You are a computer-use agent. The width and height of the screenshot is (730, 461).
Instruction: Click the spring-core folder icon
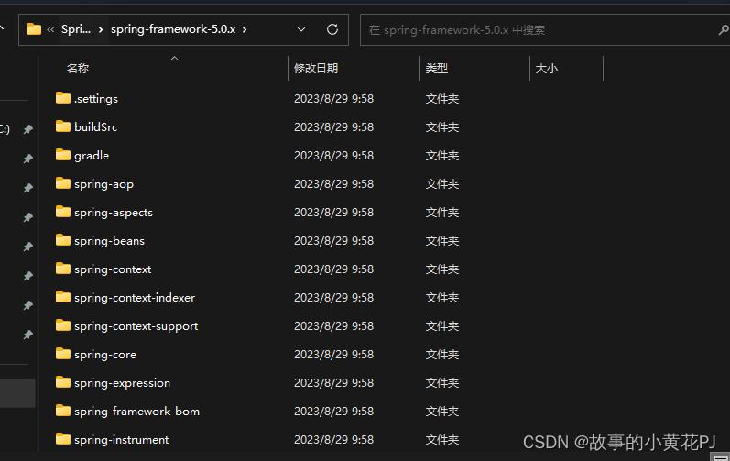click(63, 354)
